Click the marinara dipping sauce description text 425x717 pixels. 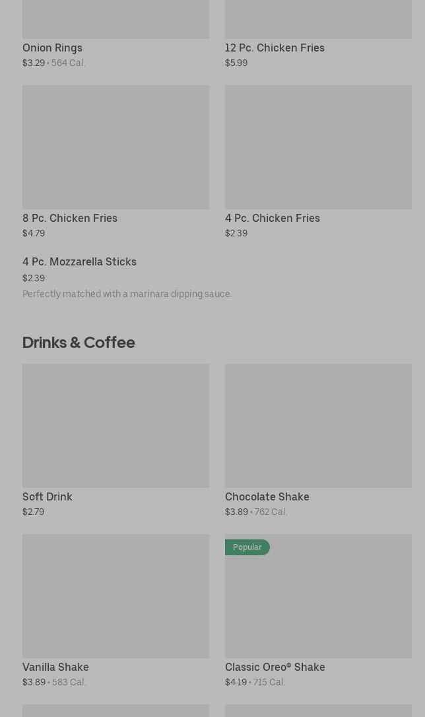coord(127,294)
